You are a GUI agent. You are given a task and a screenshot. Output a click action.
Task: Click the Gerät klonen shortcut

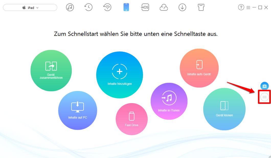point(224,109)
